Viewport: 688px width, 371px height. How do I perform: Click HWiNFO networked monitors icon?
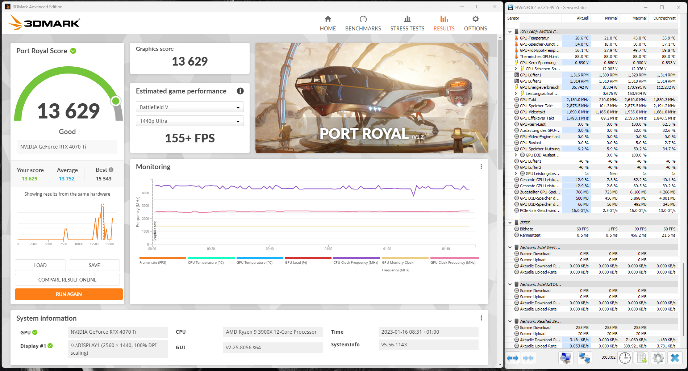tap(584, 358)
